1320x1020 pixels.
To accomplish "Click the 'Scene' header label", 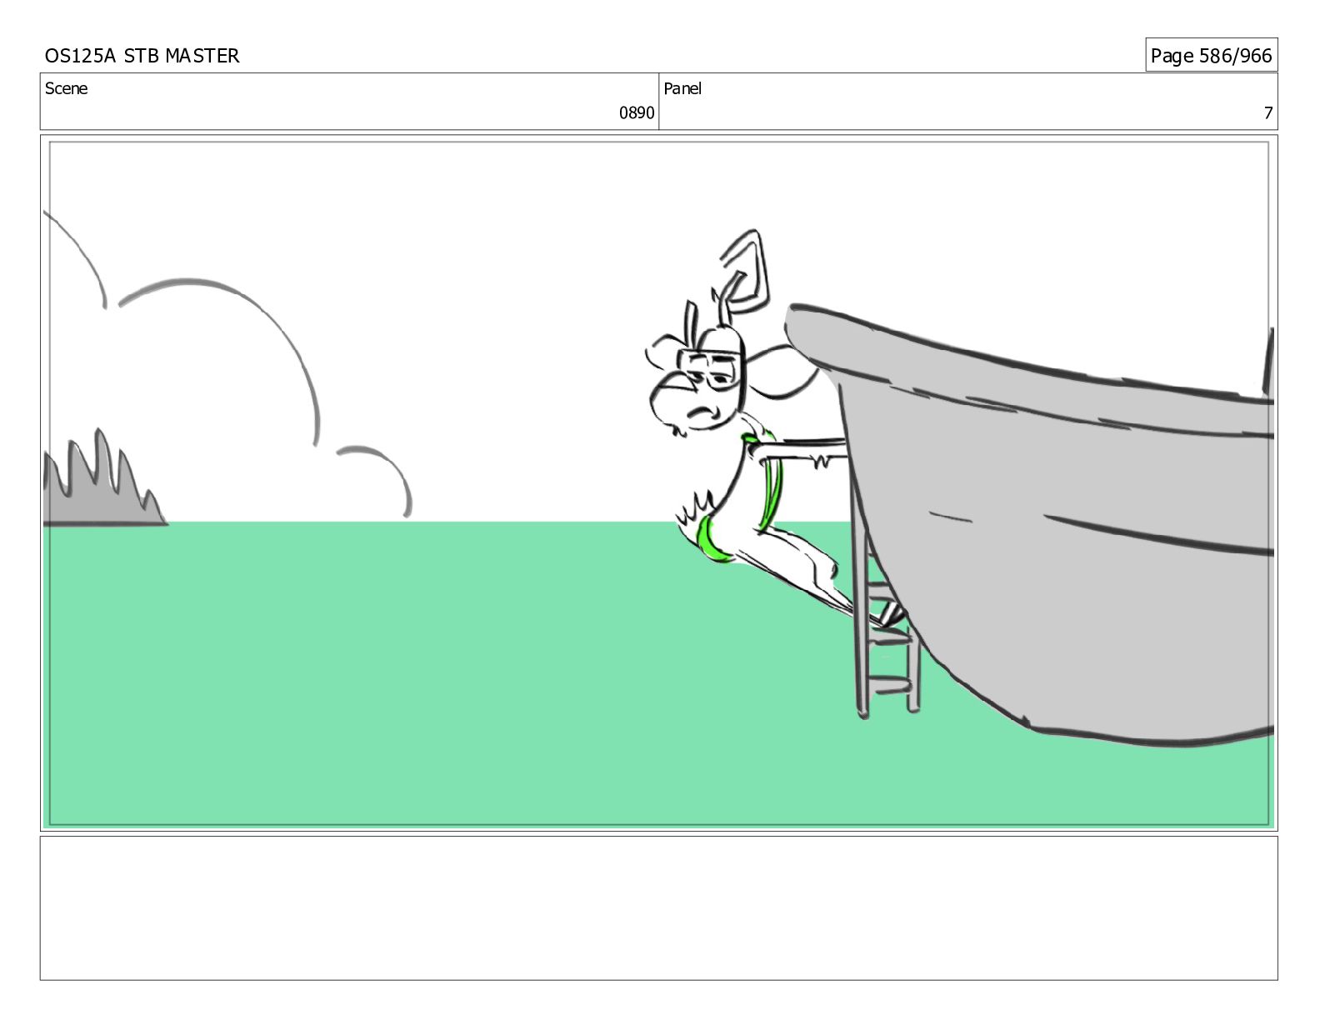I will click(66, 88).
